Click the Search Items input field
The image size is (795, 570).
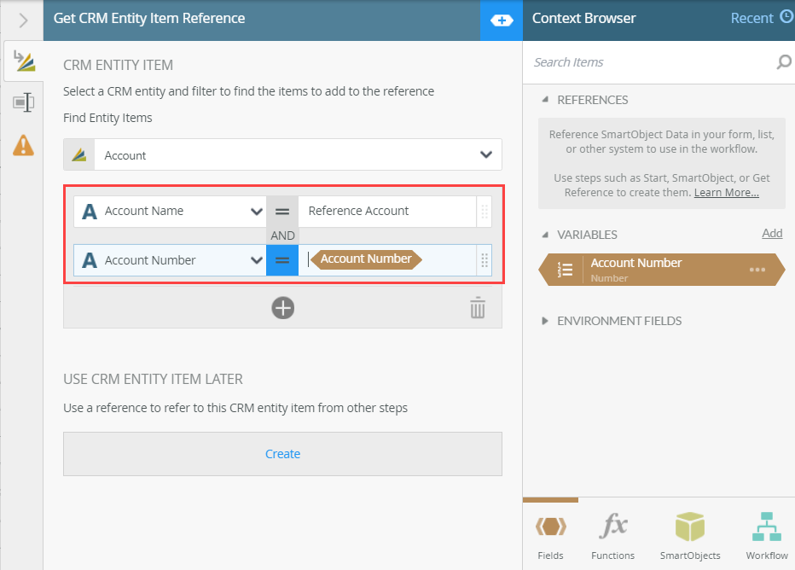click(x=648, y=62)
